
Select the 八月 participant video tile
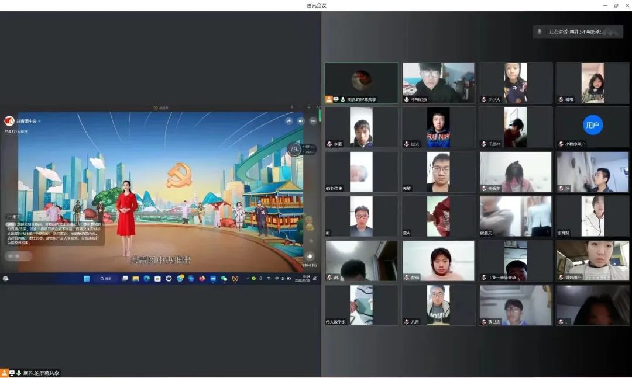coord(438,305)
